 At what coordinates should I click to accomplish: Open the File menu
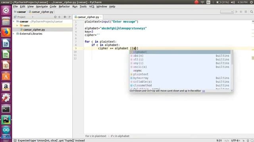[15, 6]
